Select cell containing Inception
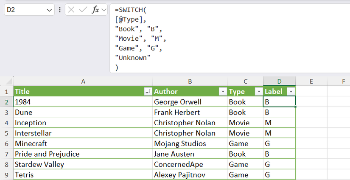The height and width of the screenshot is (180, 350). tap(83, 123)
